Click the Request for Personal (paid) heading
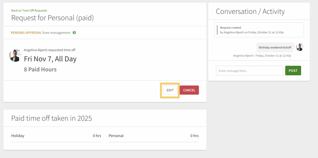The width and height of the screenshot is (318, 158). point(52,18)
